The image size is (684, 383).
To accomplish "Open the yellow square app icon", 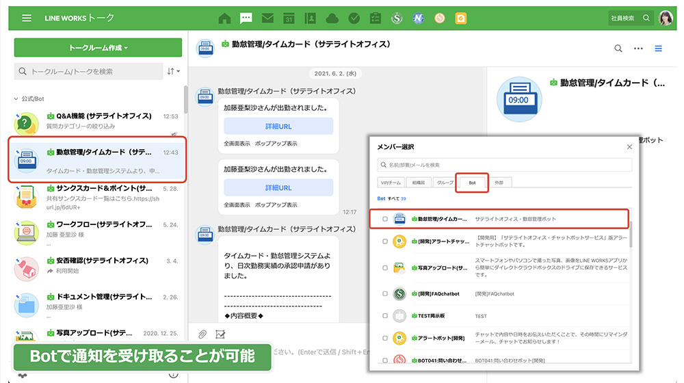I will pos(460,18).
